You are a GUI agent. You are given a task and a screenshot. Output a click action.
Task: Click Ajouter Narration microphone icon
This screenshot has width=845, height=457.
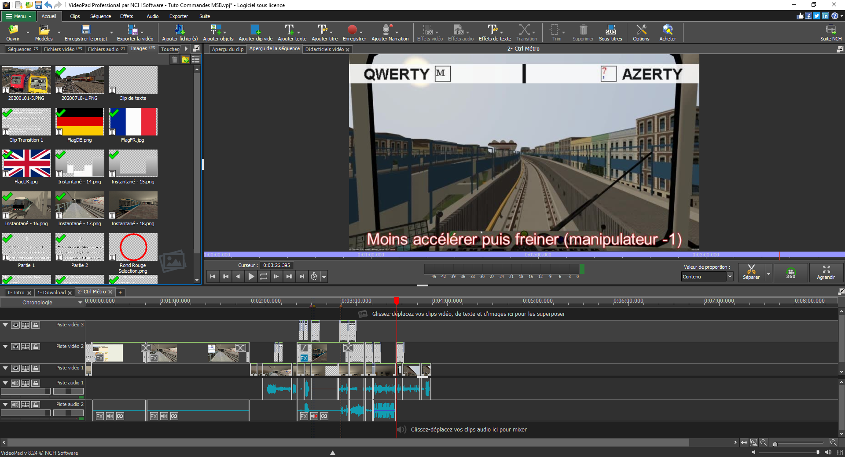(x=387, y=30)
